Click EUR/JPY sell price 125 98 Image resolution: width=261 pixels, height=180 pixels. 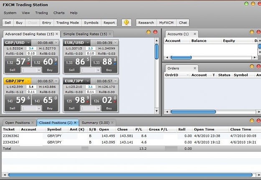point(77,100)
